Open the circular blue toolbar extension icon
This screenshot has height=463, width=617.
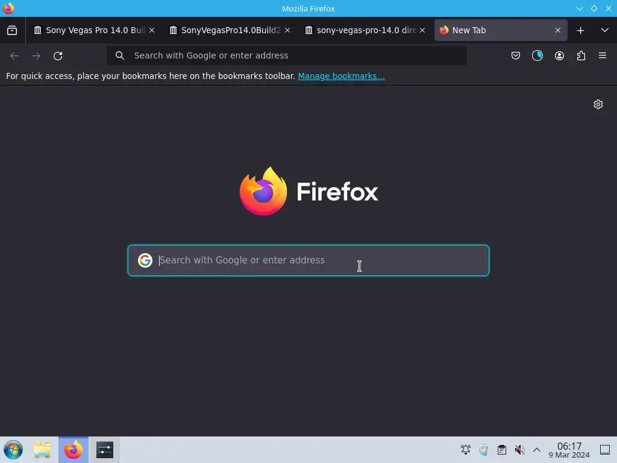(x=537, y=55)
